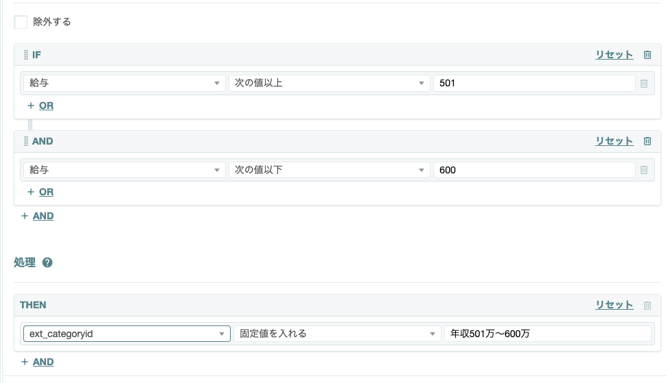The height and width of the screenshot is (383, 666).
Task: Open the ext_categoryid field dropdown
Action: [x=126, y=334]
